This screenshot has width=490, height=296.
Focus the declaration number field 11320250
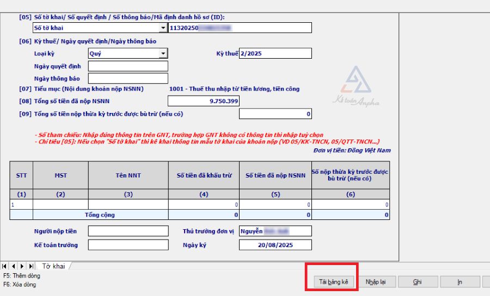[x=240, y=28]
